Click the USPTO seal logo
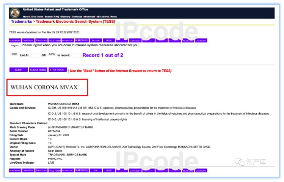284x182 pixels. click(15, 13)
